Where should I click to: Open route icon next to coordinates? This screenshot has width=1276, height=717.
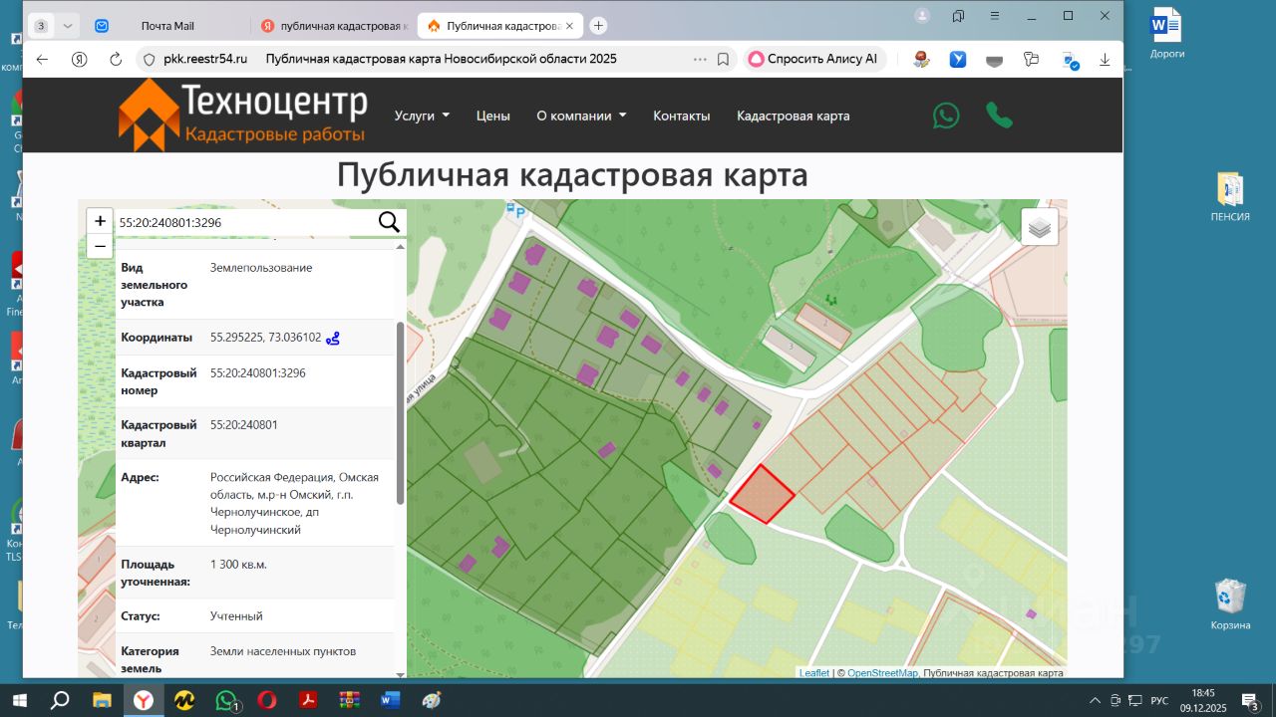click(x=333, y=338)
